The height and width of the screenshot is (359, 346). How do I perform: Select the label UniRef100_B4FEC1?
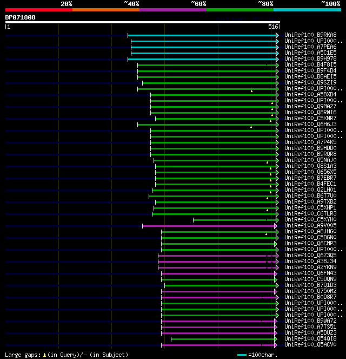pyautogui.click(x=310, y=184)
